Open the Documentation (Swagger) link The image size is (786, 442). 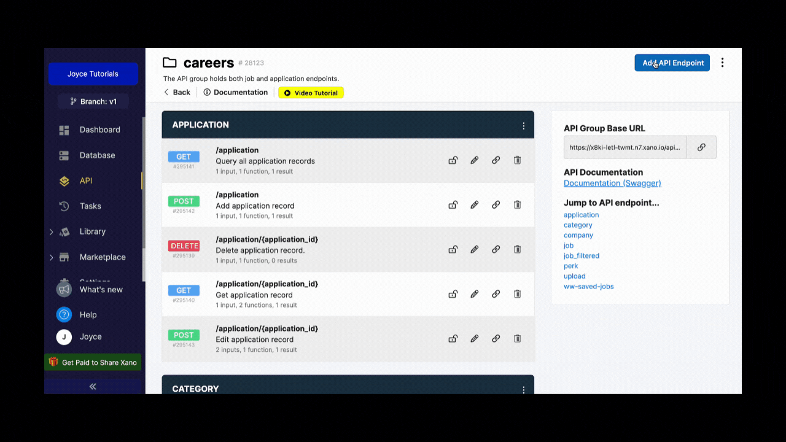coord(612,183)
